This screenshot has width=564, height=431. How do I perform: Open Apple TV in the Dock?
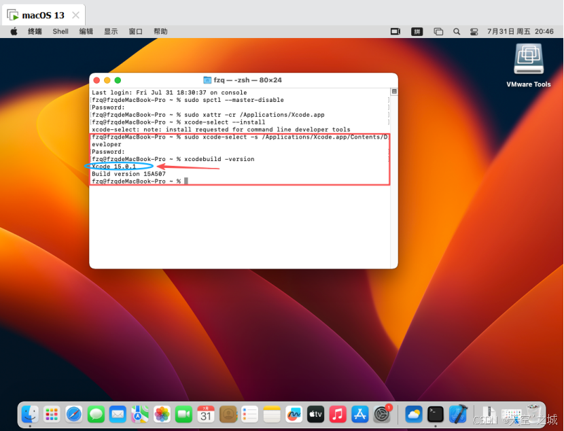[x=316, y=415]
